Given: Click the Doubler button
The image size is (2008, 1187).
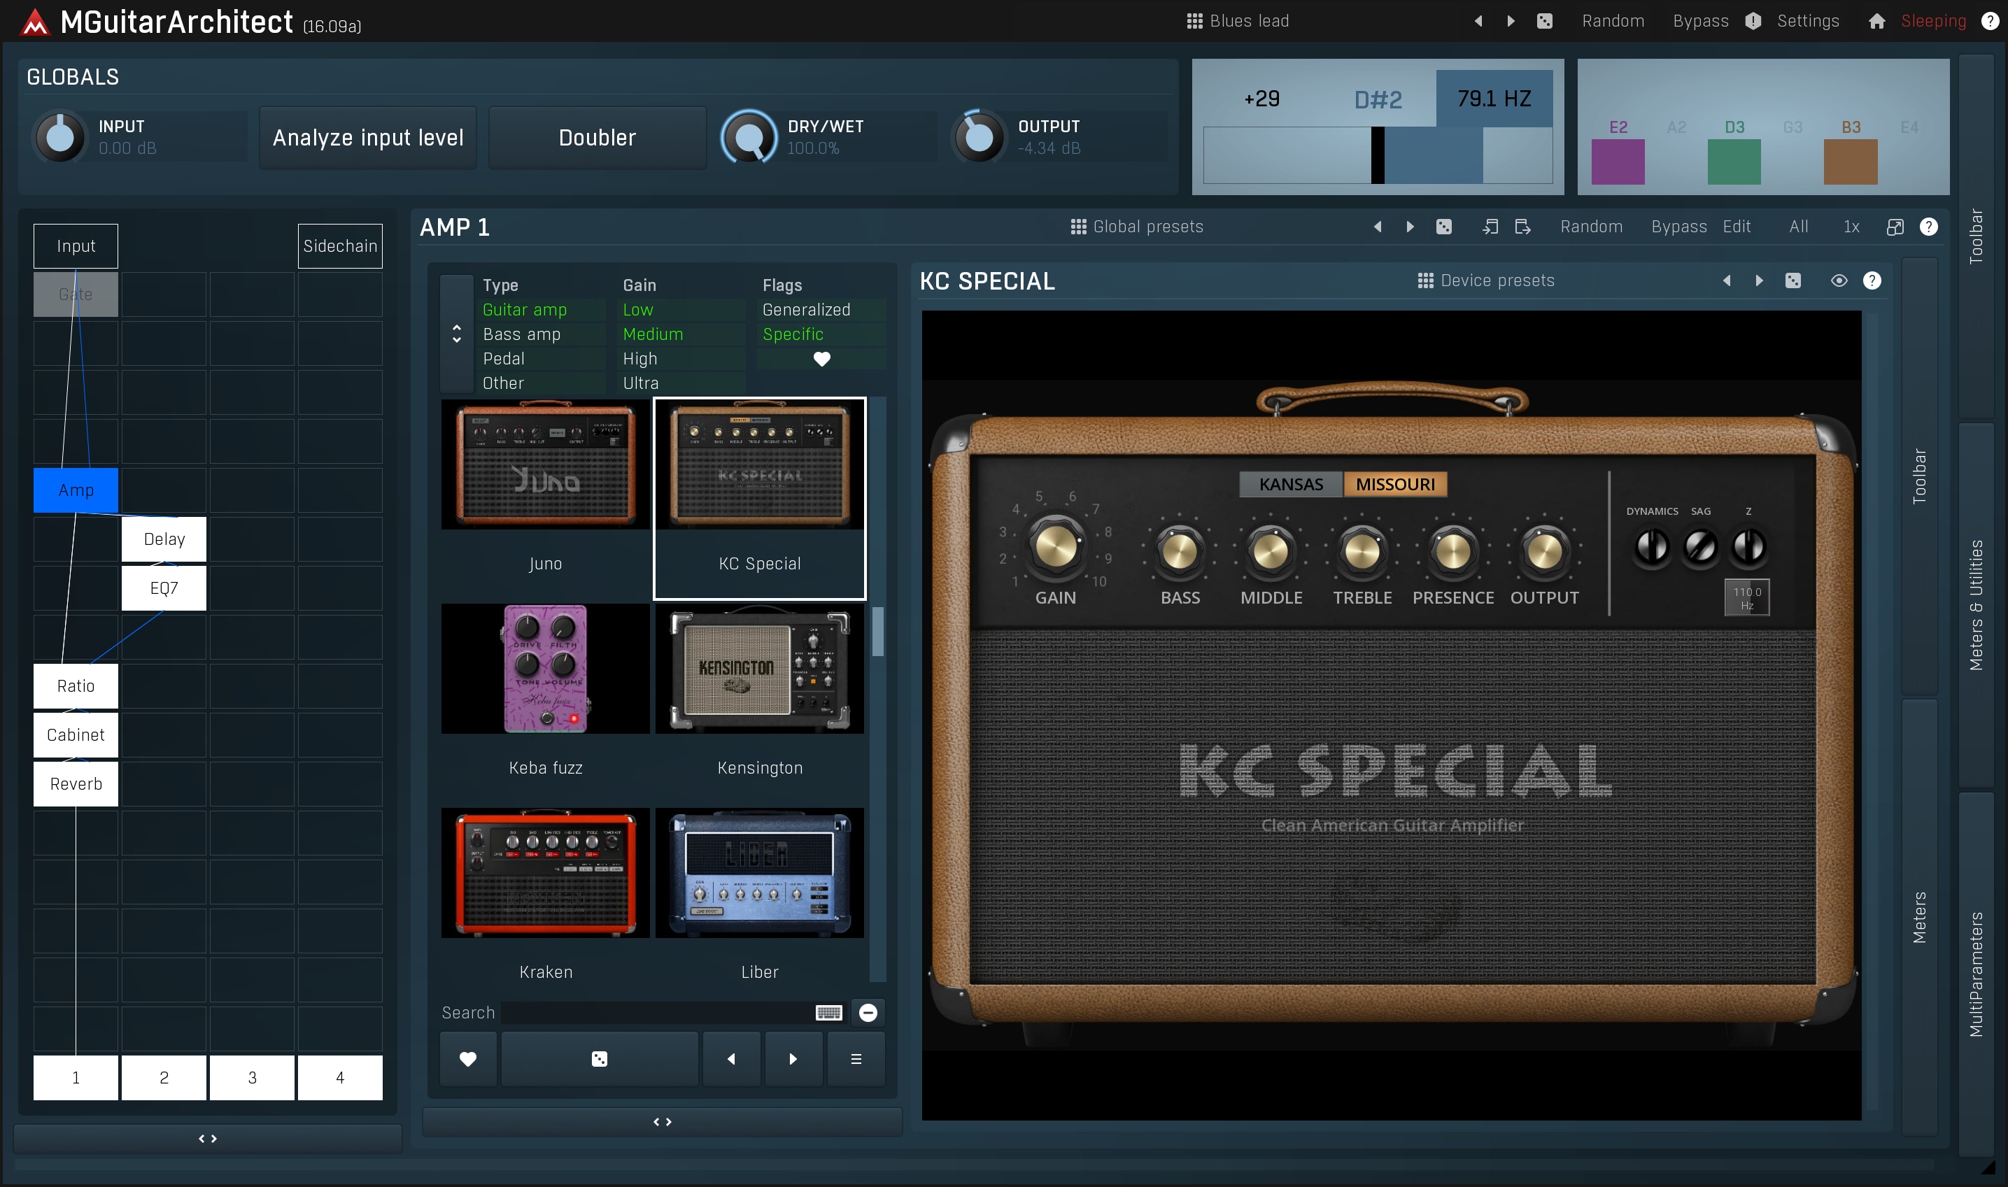Looking at the screenshot, I should [x=597, y=138].
